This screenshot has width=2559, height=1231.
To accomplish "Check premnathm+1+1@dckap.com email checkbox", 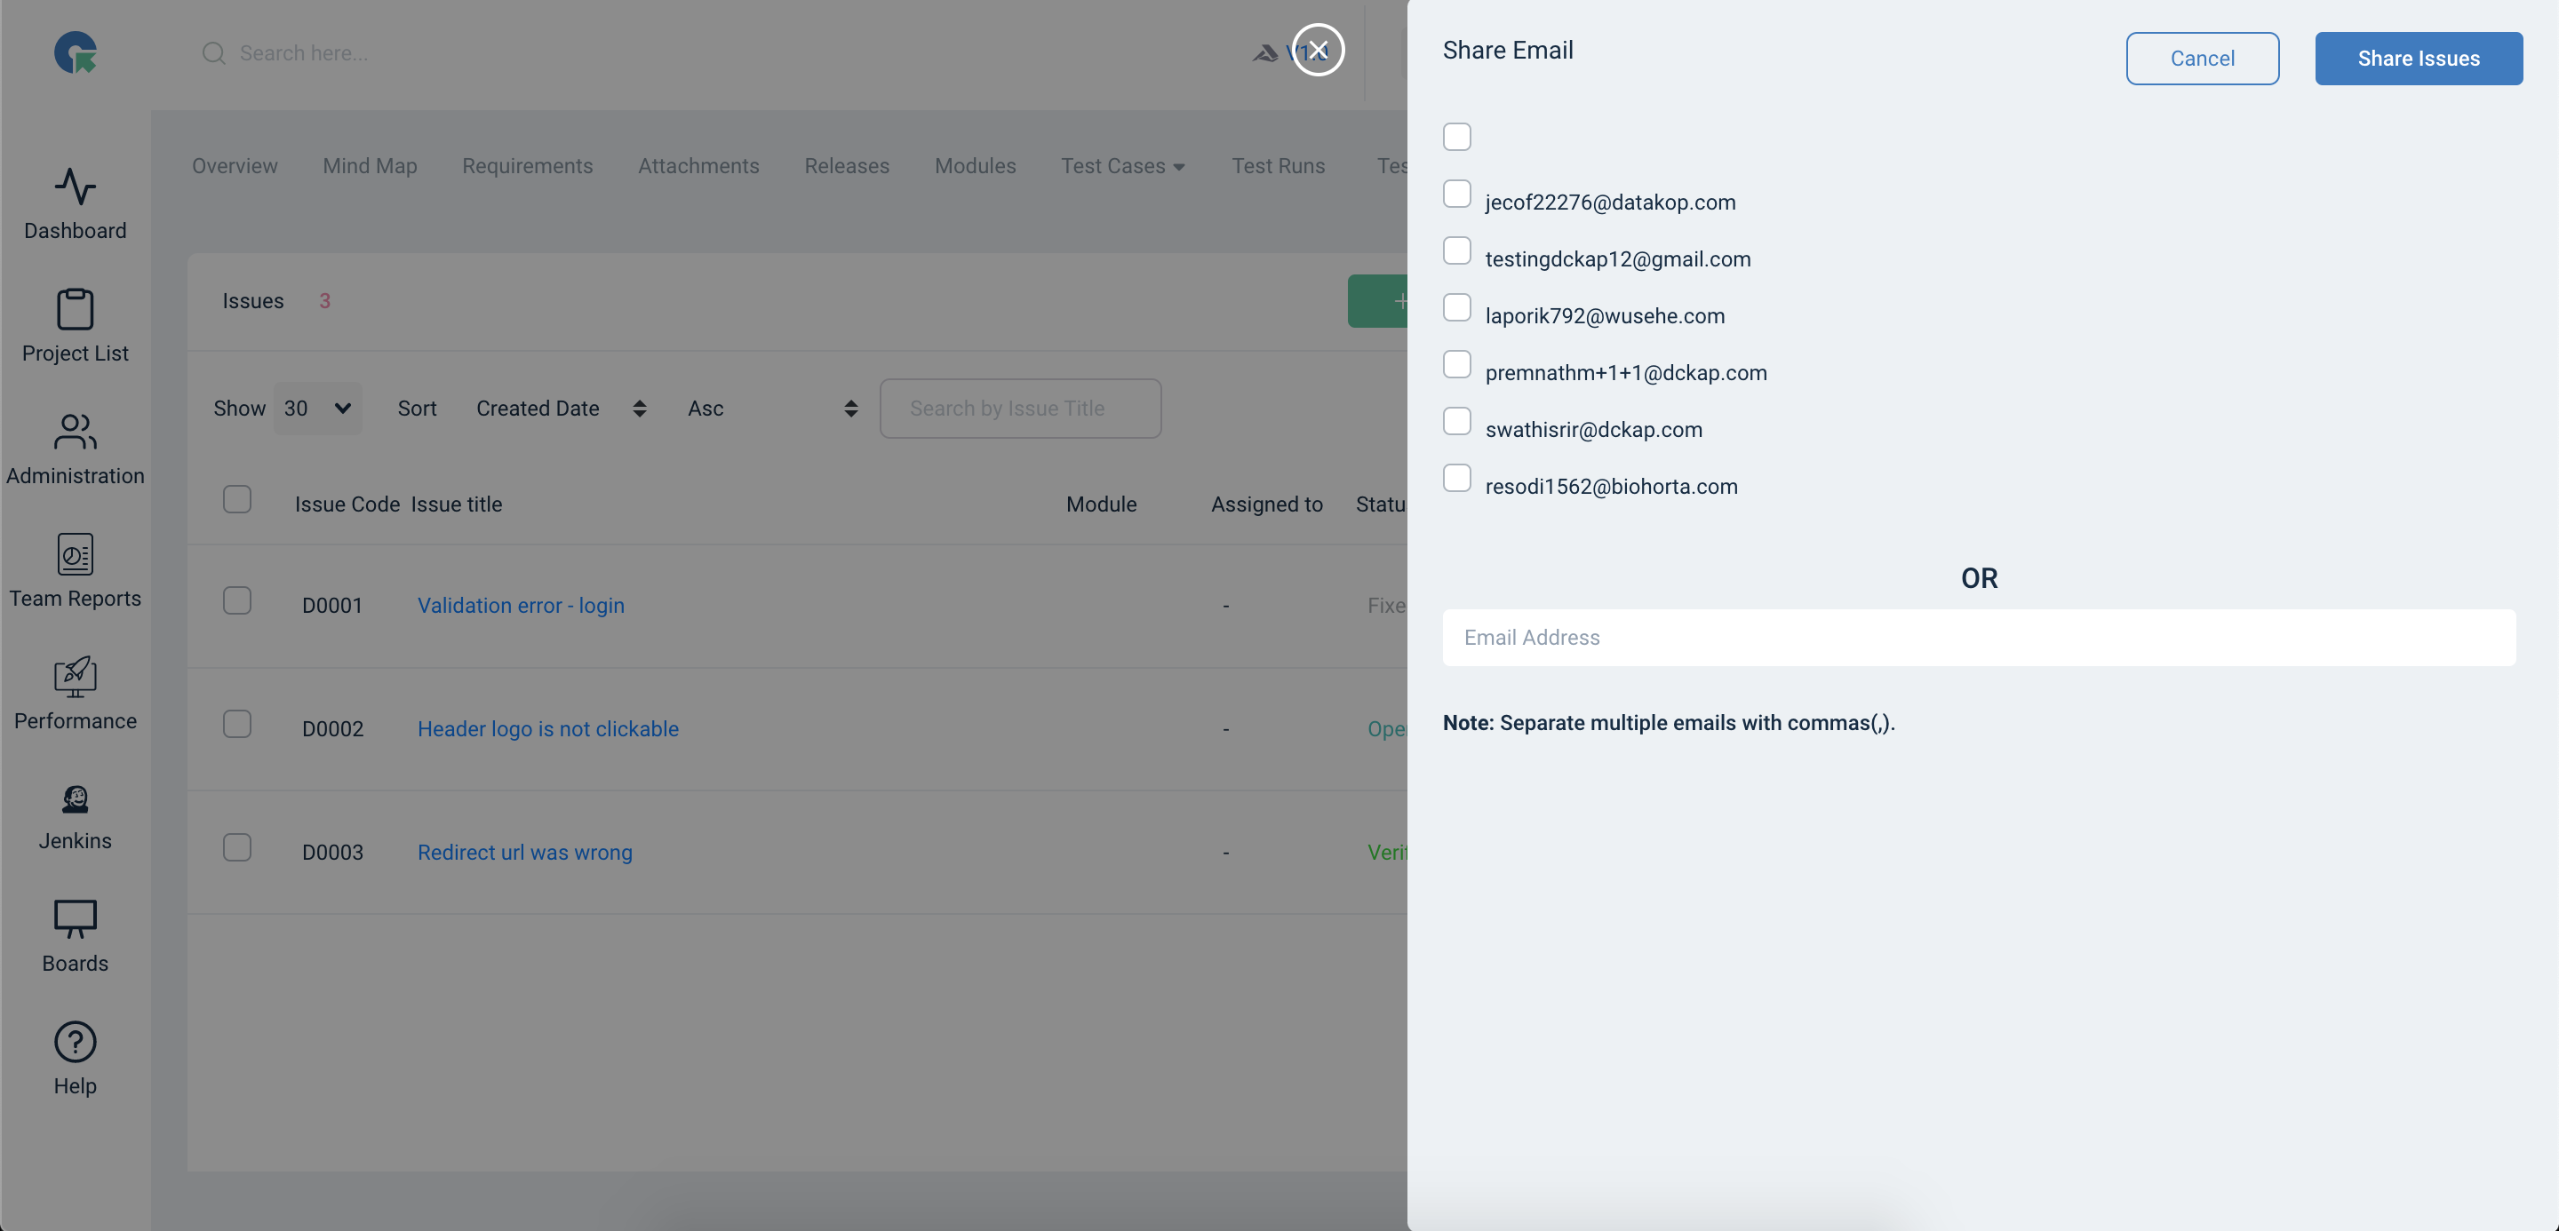I will pos(1456,364).
